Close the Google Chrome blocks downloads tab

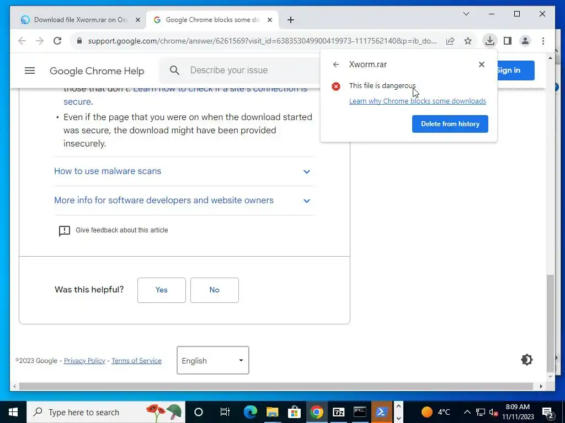click(269, 20)
